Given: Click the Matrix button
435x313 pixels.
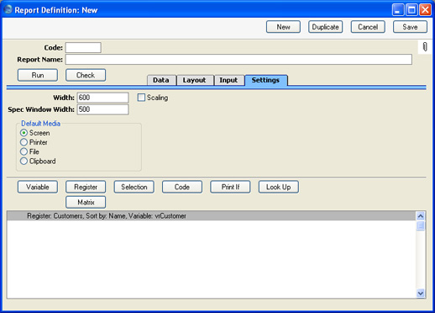Looking at the screenshot, I should tap(86, 202).
